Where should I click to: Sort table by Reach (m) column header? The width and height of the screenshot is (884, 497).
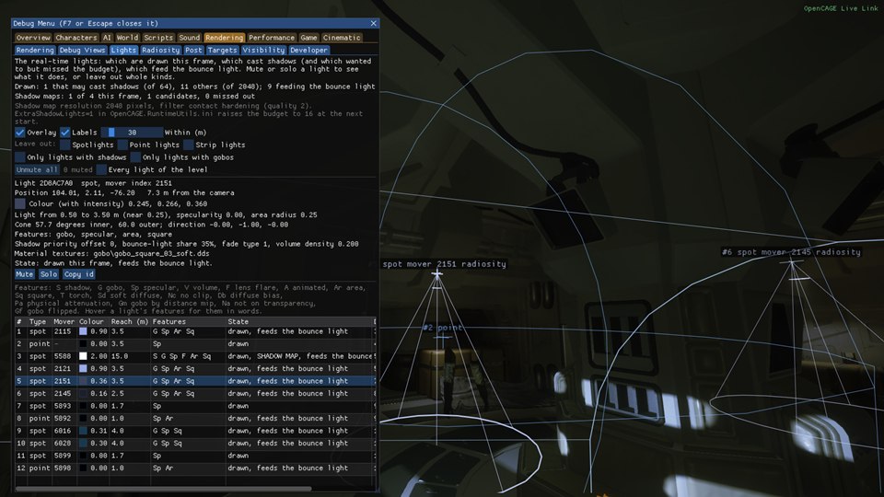tap(130, 322)
